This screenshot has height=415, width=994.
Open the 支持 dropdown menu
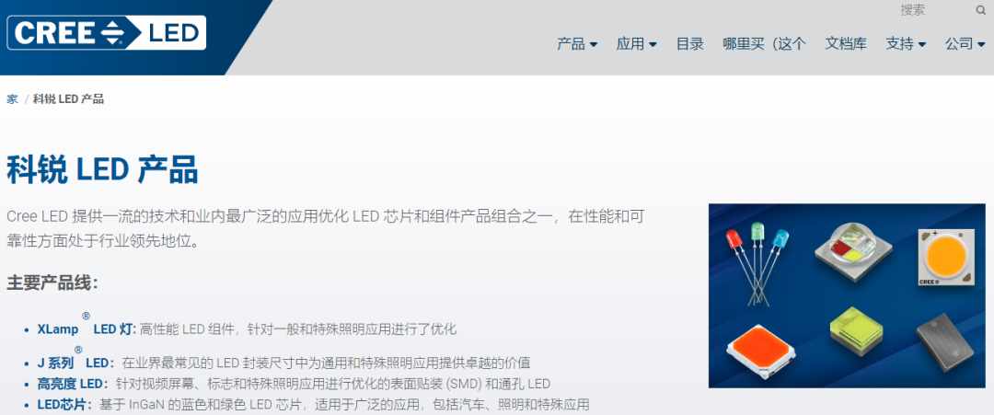click(x=906, y=44)
